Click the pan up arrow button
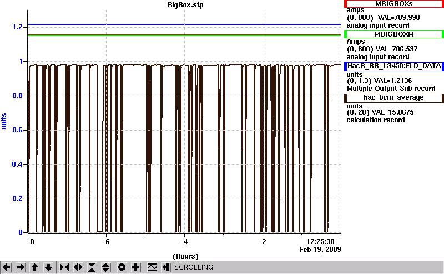 point(34,267)
